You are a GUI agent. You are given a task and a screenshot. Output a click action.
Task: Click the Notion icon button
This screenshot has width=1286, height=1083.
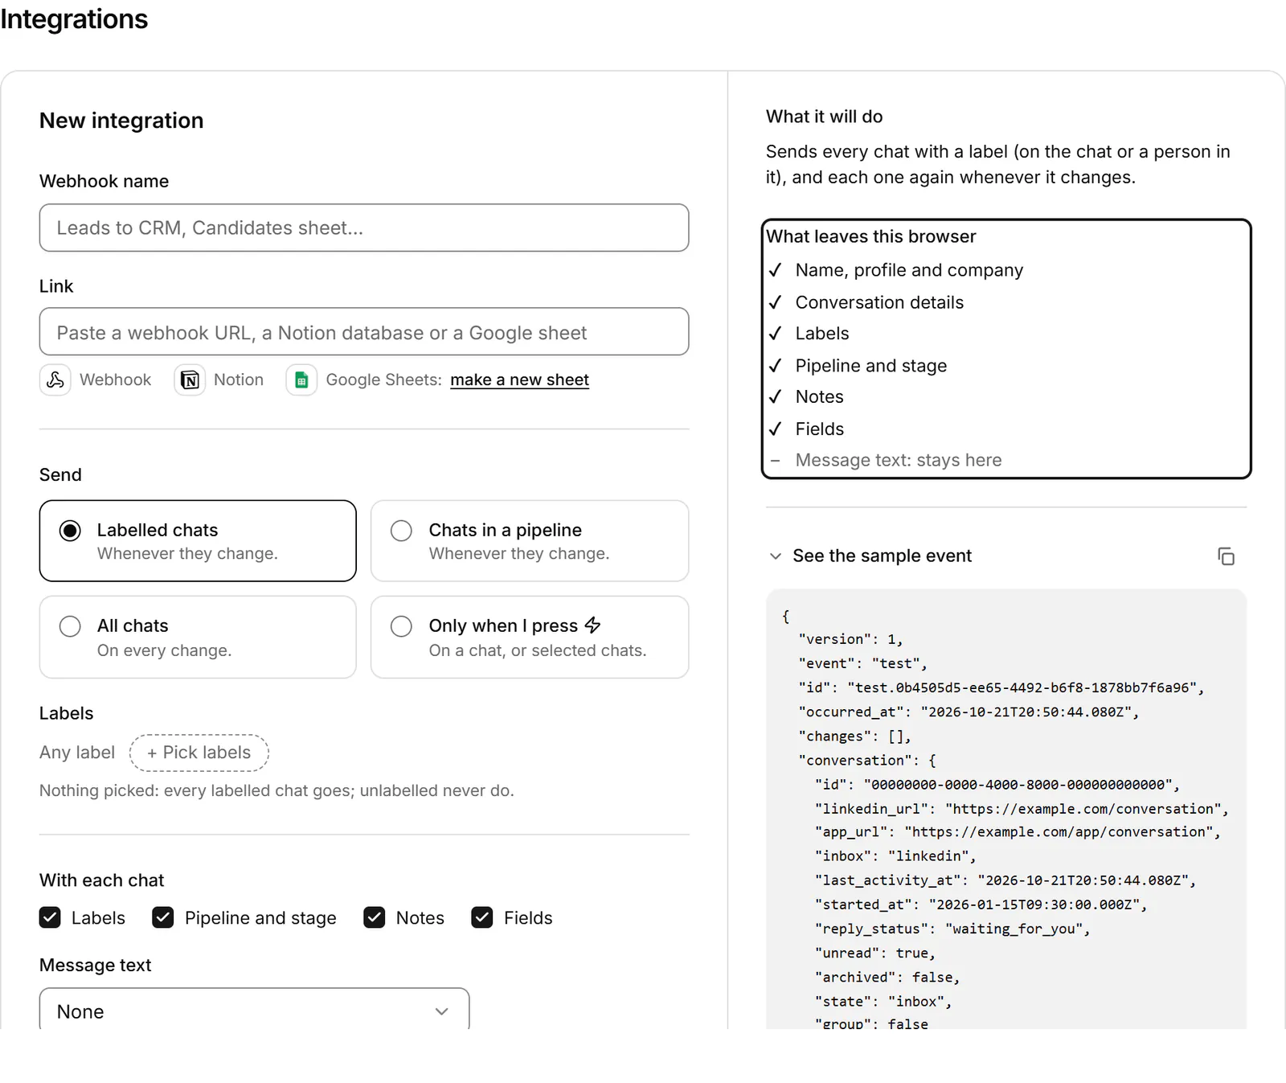[x=190, y=379]
